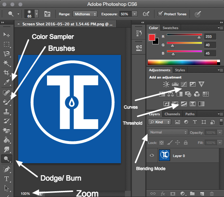Image resolution: width=224 pixels, height=197 pixels.
Task: Open the History panel icon
Action: (139, 33)
